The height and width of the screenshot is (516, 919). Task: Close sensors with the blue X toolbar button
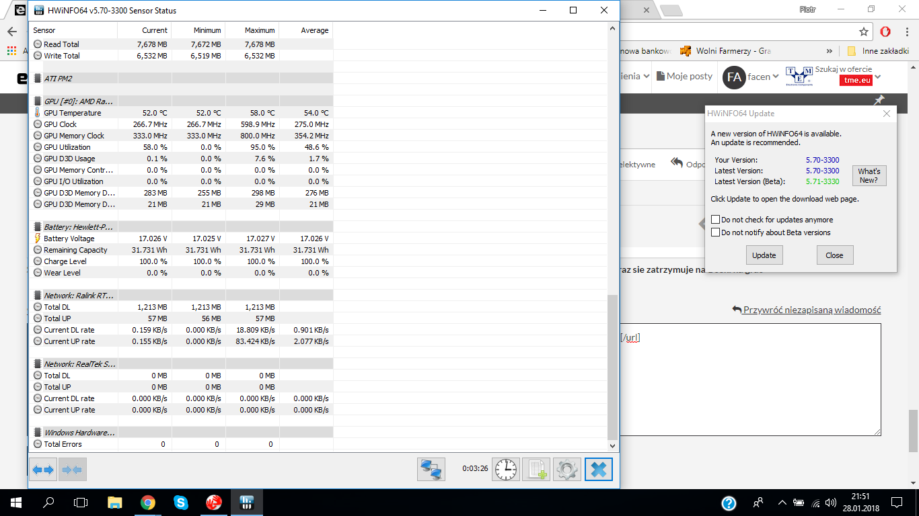pyautogui.click(x=599, y=470)
